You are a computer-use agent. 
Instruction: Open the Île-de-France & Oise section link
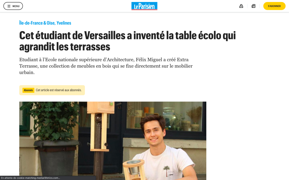coord(37,23)
